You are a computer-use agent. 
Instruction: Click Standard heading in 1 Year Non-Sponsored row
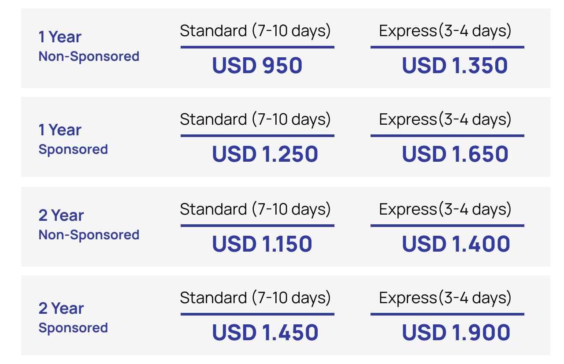[255, 31]
